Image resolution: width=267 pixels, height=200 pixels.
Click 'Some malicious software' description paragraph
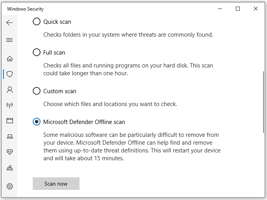(132, 147)
